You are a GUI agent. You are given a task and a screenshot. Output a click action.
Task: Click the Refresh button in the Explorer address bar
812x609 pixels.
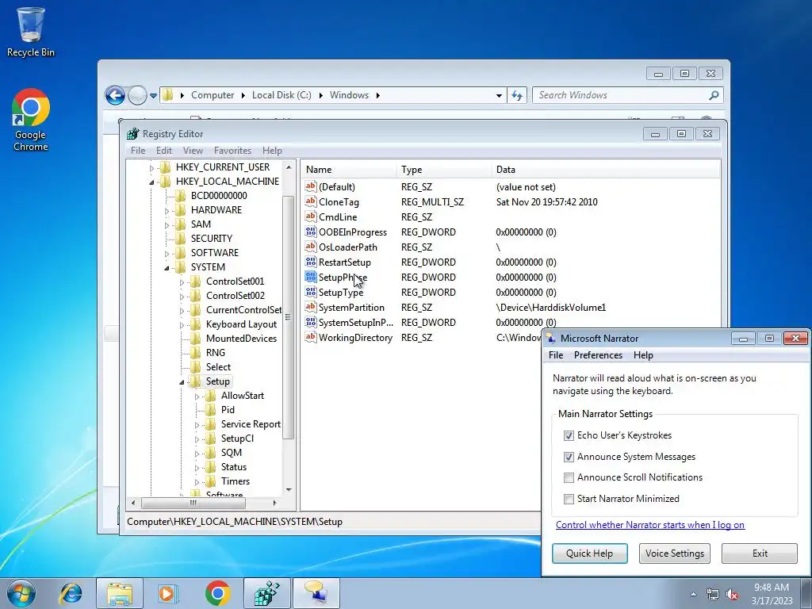click(x=517, y=95)
